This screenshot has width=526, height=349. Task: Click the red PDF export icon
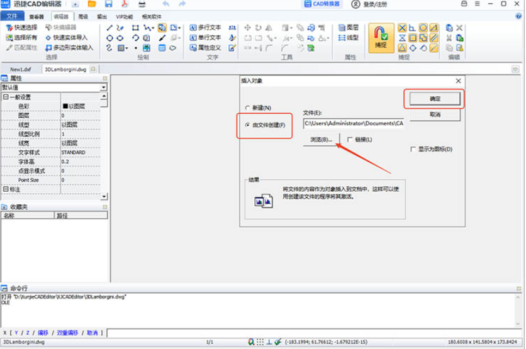point(125,4)
